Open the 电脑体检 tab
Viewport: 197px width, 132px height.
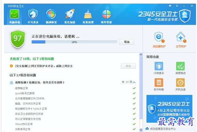(14, 17)
